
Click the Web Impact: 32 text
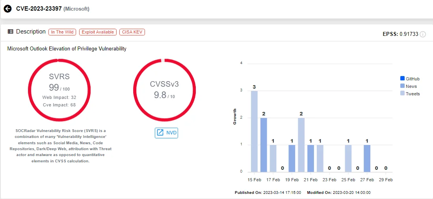click(59, 97)
